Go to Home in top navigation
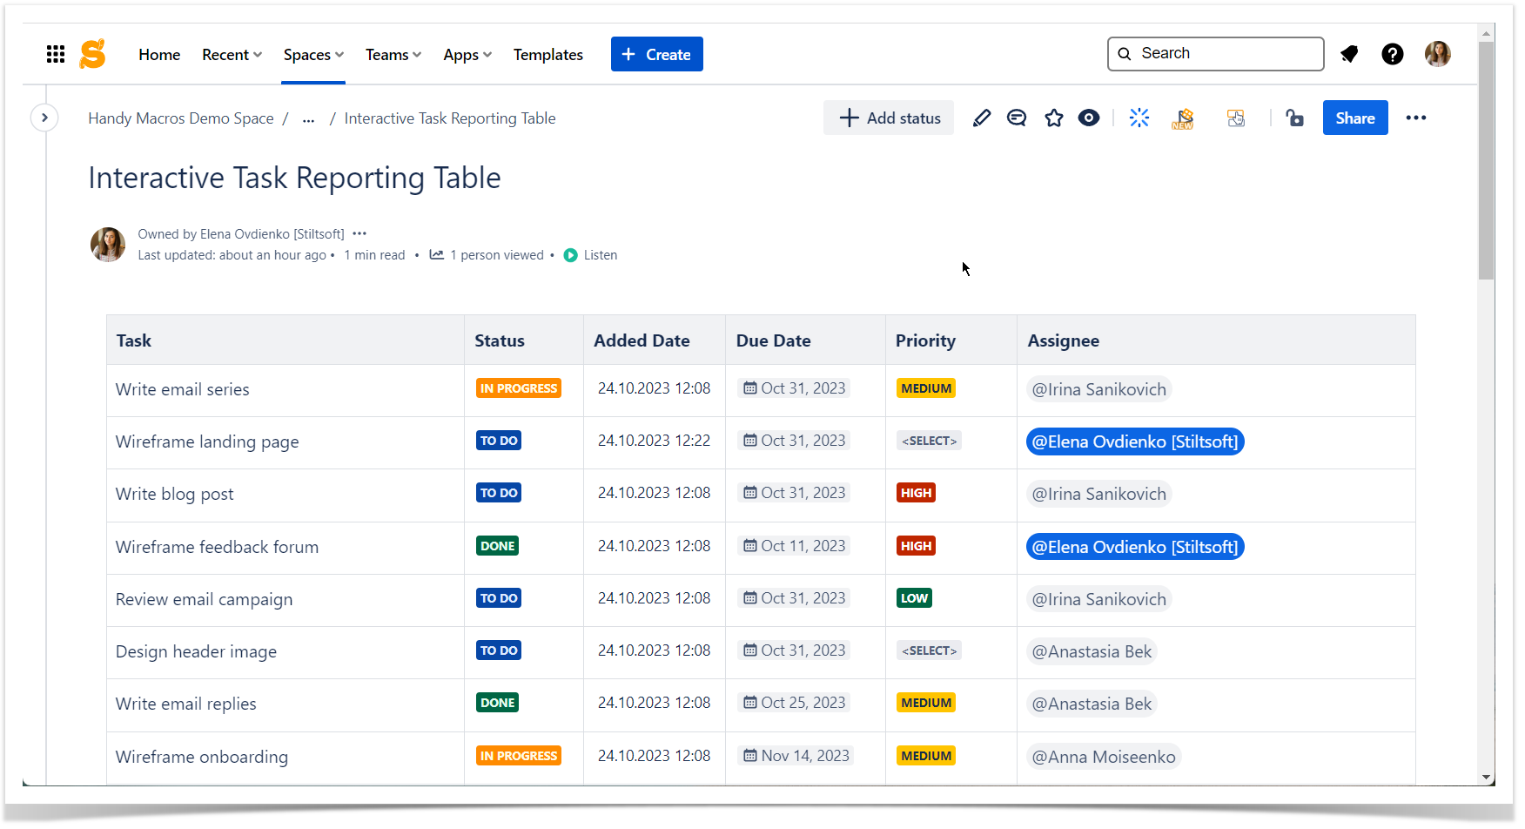 159,55
